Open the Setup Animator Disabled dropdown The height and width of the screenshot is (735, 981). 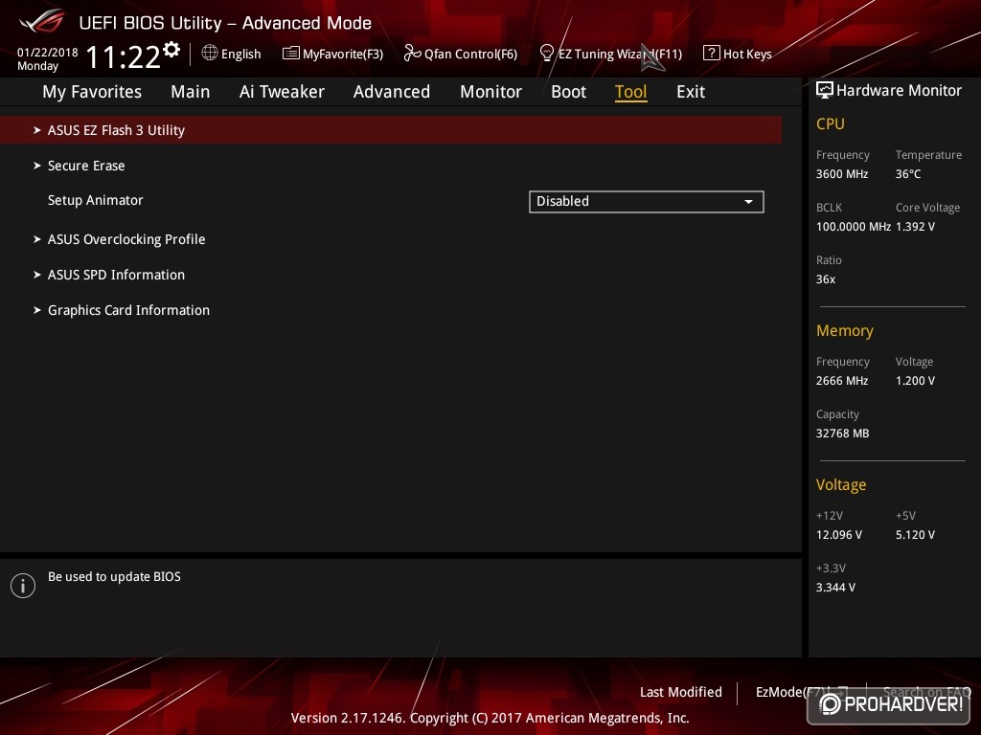click(647, 202)
